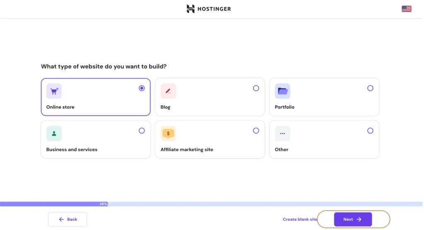Click the dollar icon on Affiliate marketing site
Viewport: 424px width, 230px height.
(168, 133)
